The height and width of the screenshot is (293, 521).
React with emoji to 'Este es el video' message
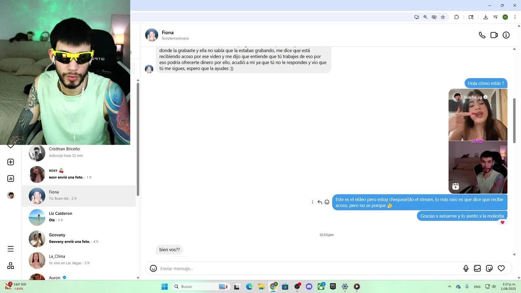(x=327, y=202)
